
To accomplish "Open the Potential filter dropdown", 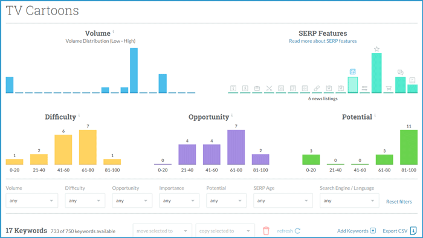I will click(227, 201).
